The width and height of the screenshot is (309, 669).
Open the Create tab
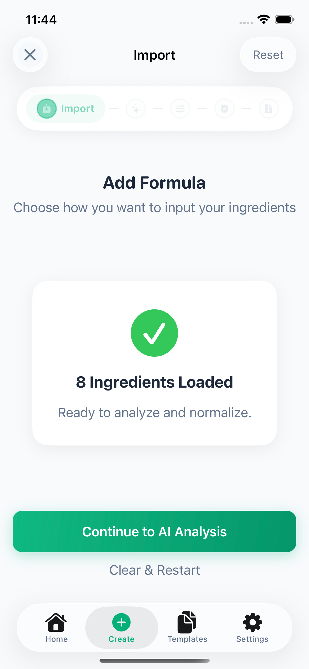(121, 628)
